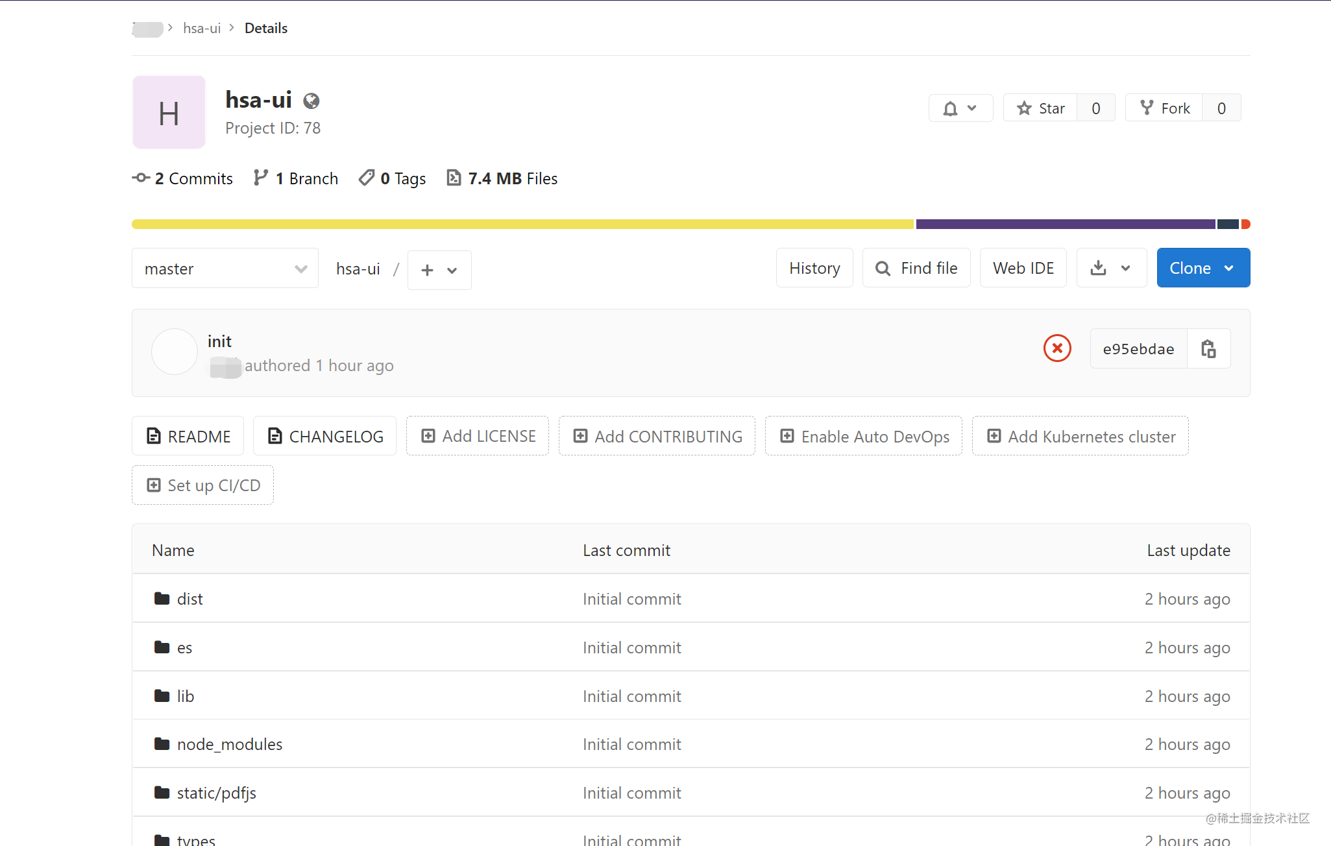This screenshot has width=1331, height=846.
Task: Click Initial commit in the dist row
Action: click(x=631, y=599)
